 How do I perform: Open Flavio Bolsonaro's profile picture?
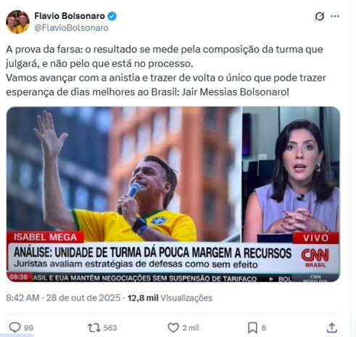point(17,22)
